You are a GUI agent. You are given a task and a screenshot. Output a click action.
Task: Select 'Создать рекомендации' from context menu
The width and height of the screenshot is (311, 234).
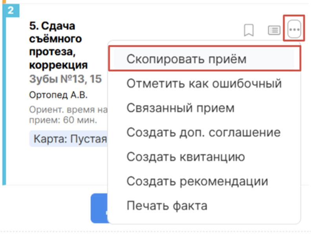click(x=197, y=181)
